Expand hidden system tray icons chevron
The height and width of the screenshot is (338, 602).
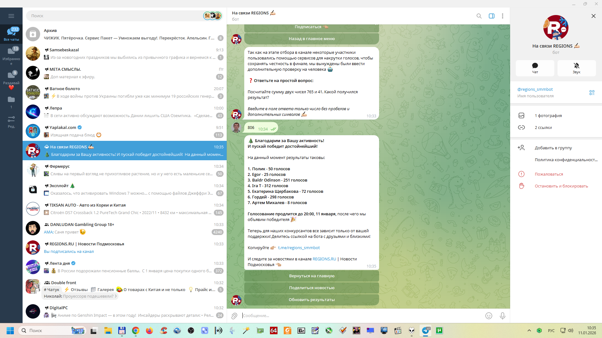529,330
